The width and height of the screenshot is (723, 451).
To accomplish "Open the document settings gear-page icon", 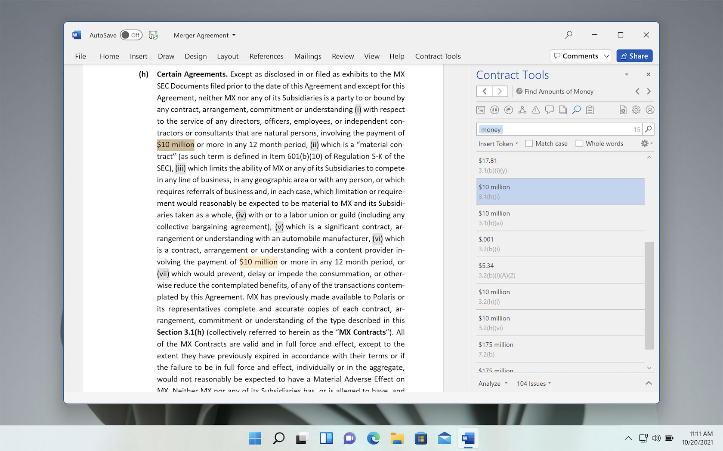I will click(x=623, y=110).
